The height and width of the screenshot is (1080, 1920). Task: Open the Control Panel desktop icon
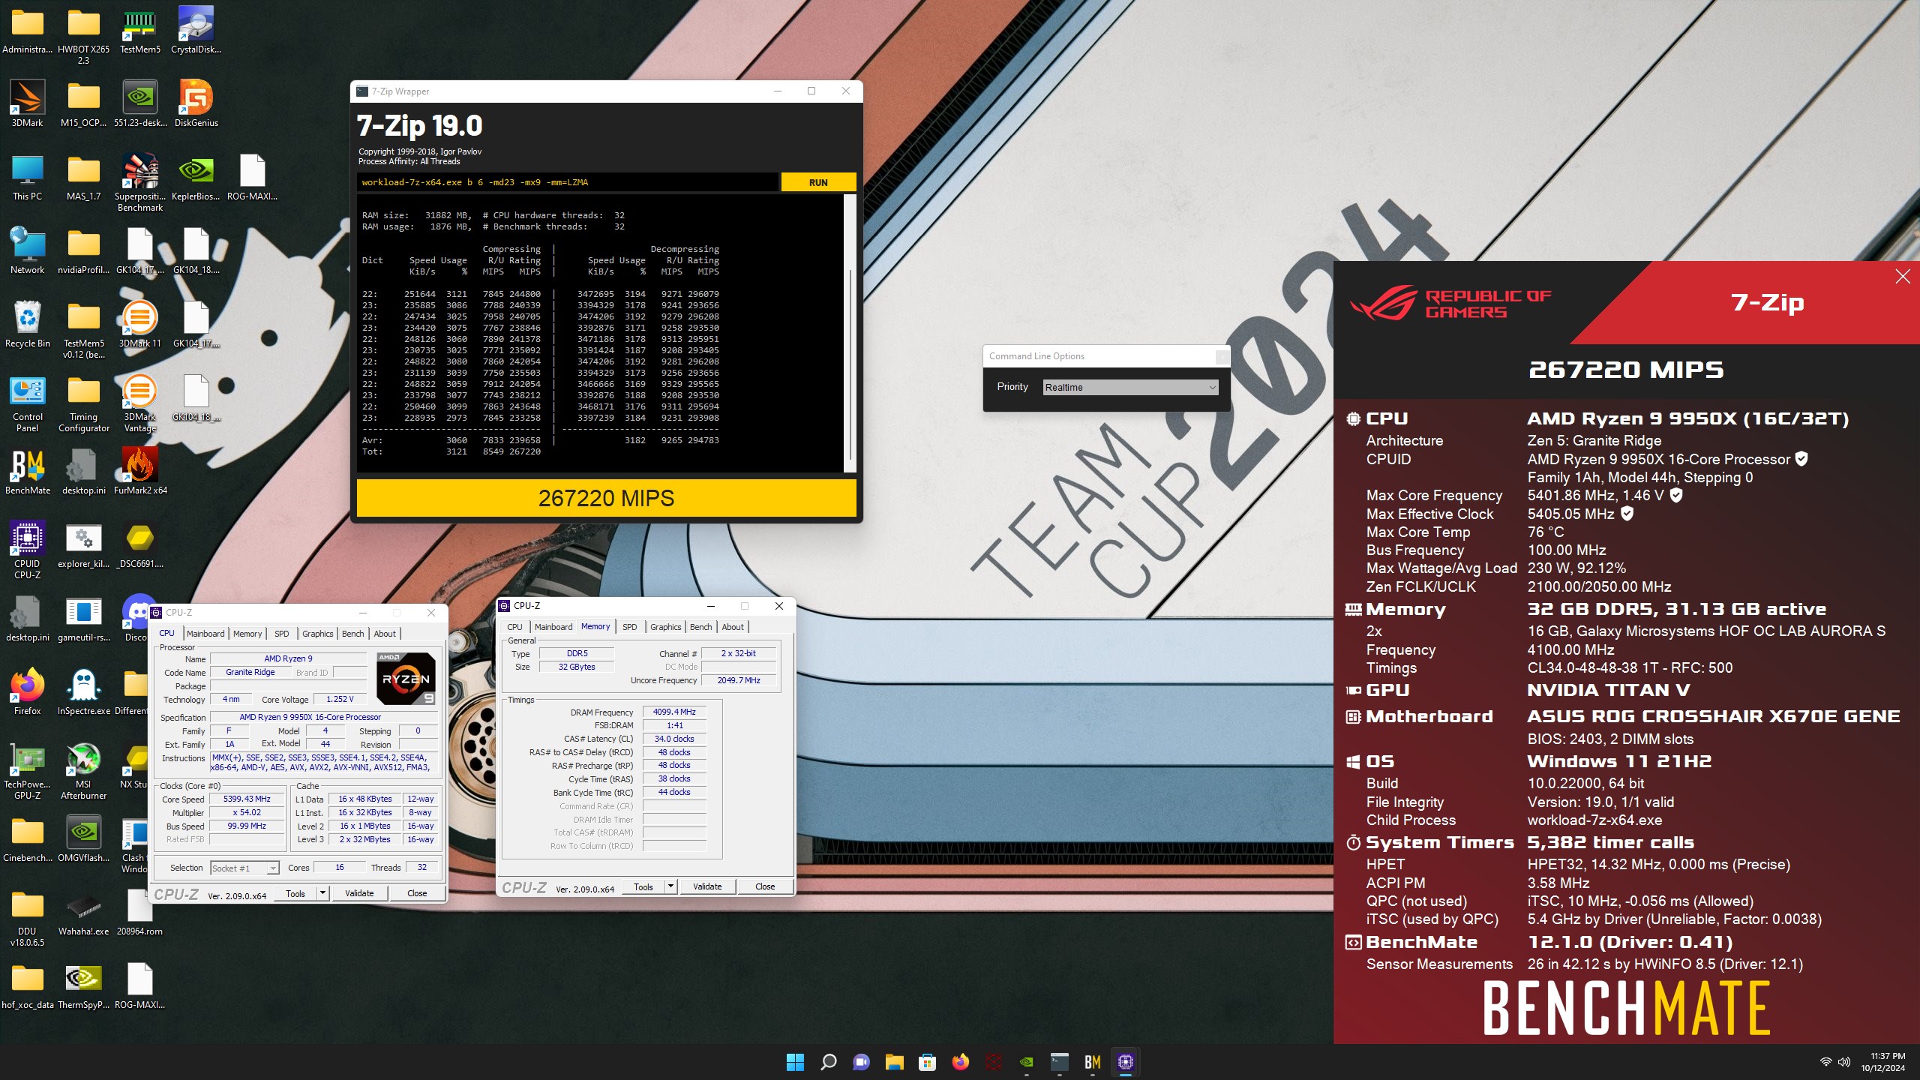coord(28,403)
